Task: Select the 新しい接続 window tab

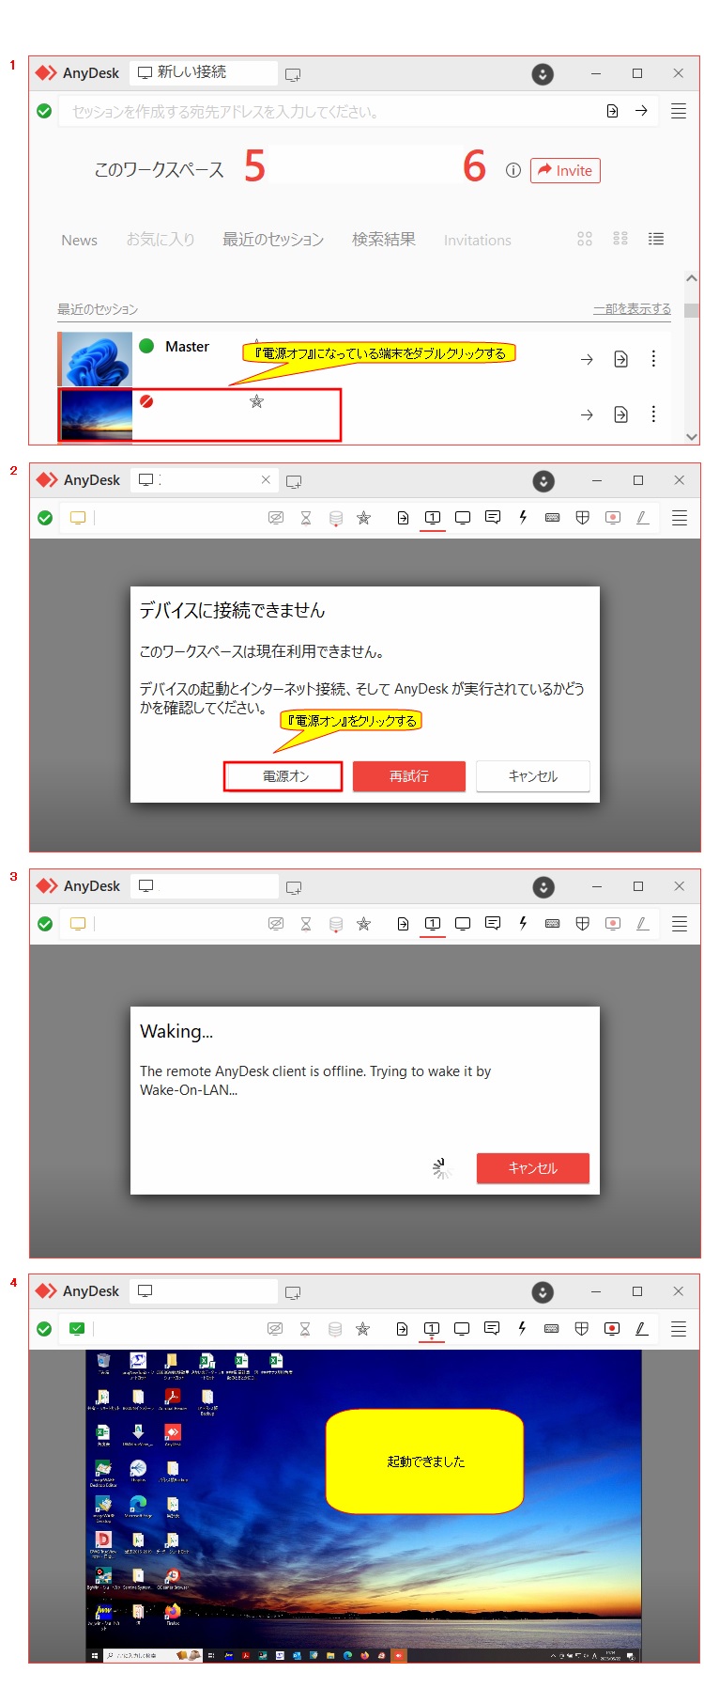Action: [x=204, y=72]
